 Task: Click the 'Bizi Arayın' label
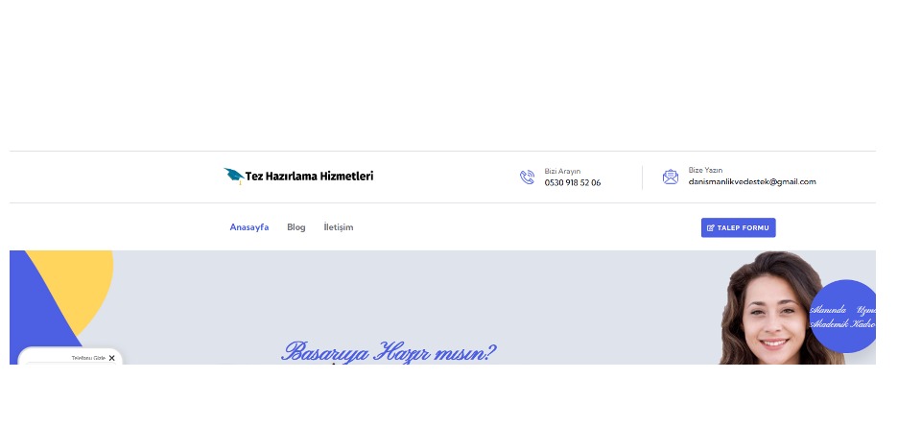pyautogui.click(x=562, y=171)
